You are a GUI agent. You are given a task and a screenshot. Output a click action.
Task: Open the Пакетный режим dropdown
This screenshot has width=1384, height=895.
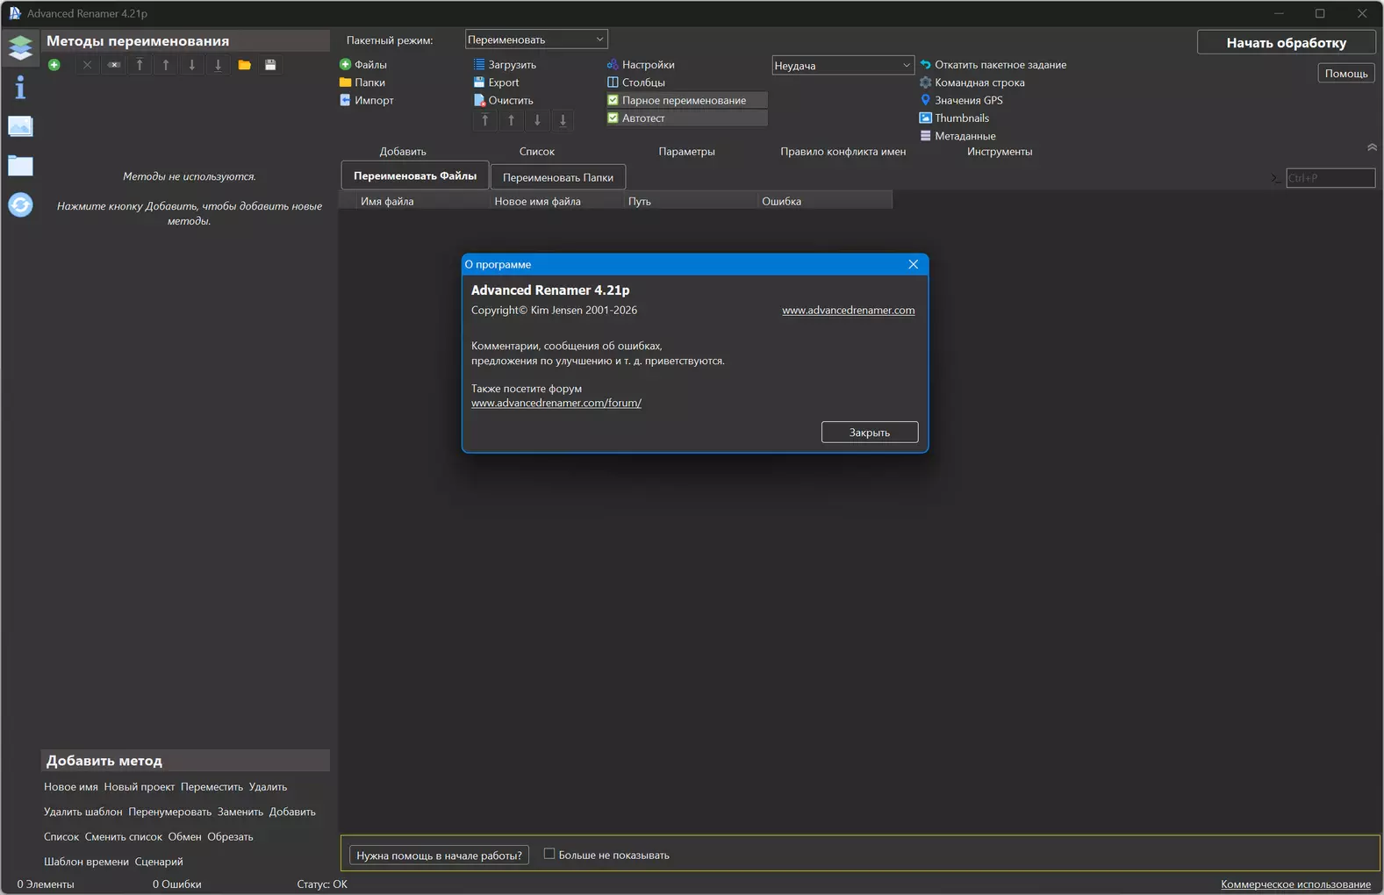point(535,39)
